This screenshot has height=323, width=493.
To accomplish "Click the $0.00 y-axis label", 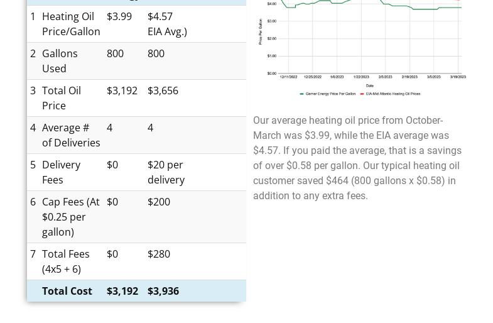I will (x=271, y=74).
